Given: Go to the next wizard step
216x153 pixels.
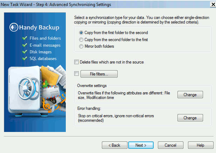Looking at the screenshot, I should [x=141, y=145].
